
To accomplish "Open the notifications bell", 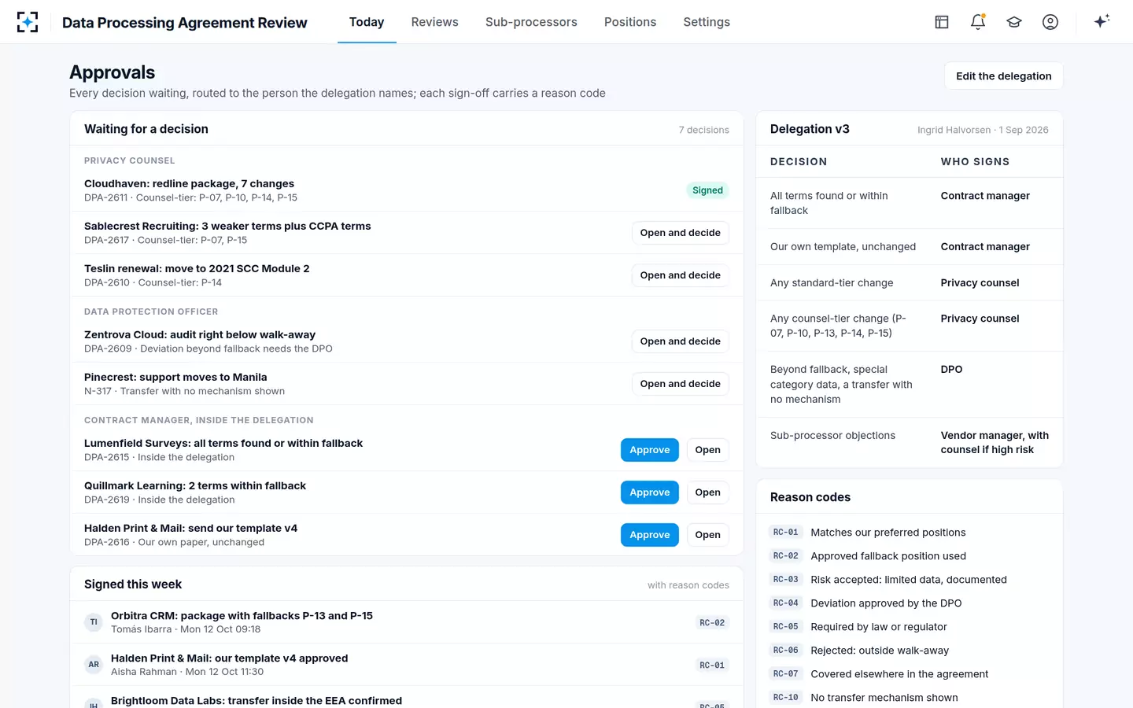I will pyautogui.click(x=978, y=22).
